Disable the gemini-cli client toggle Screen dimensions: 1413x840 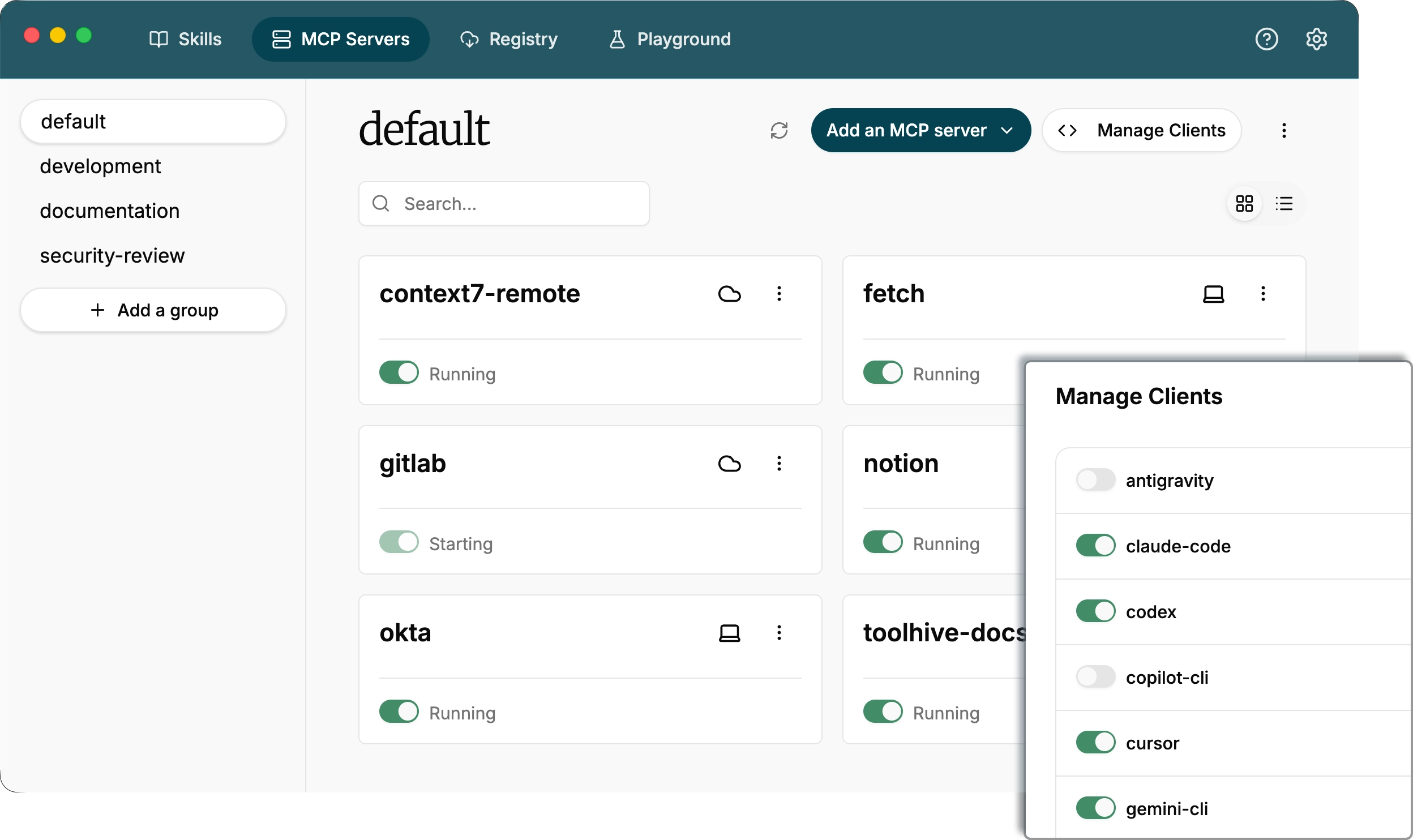(1095, 808)
